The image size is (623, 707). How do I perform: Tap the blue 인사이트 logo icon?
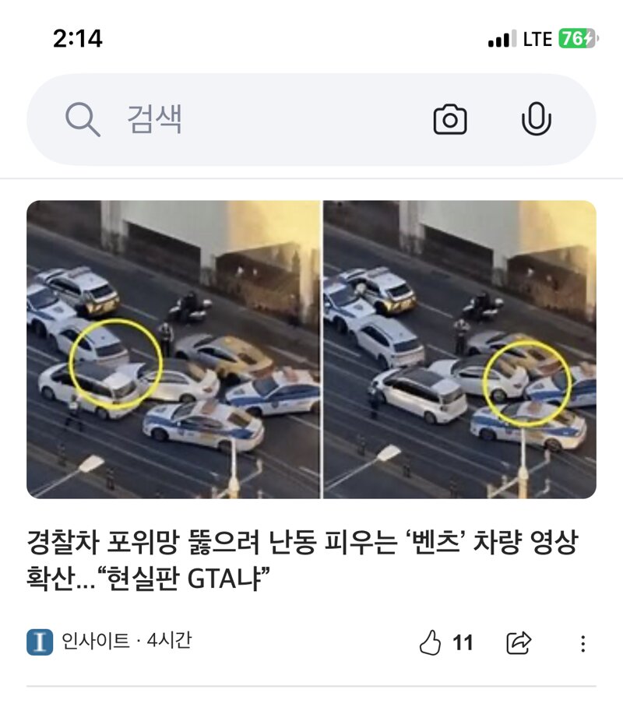[40, 642]
